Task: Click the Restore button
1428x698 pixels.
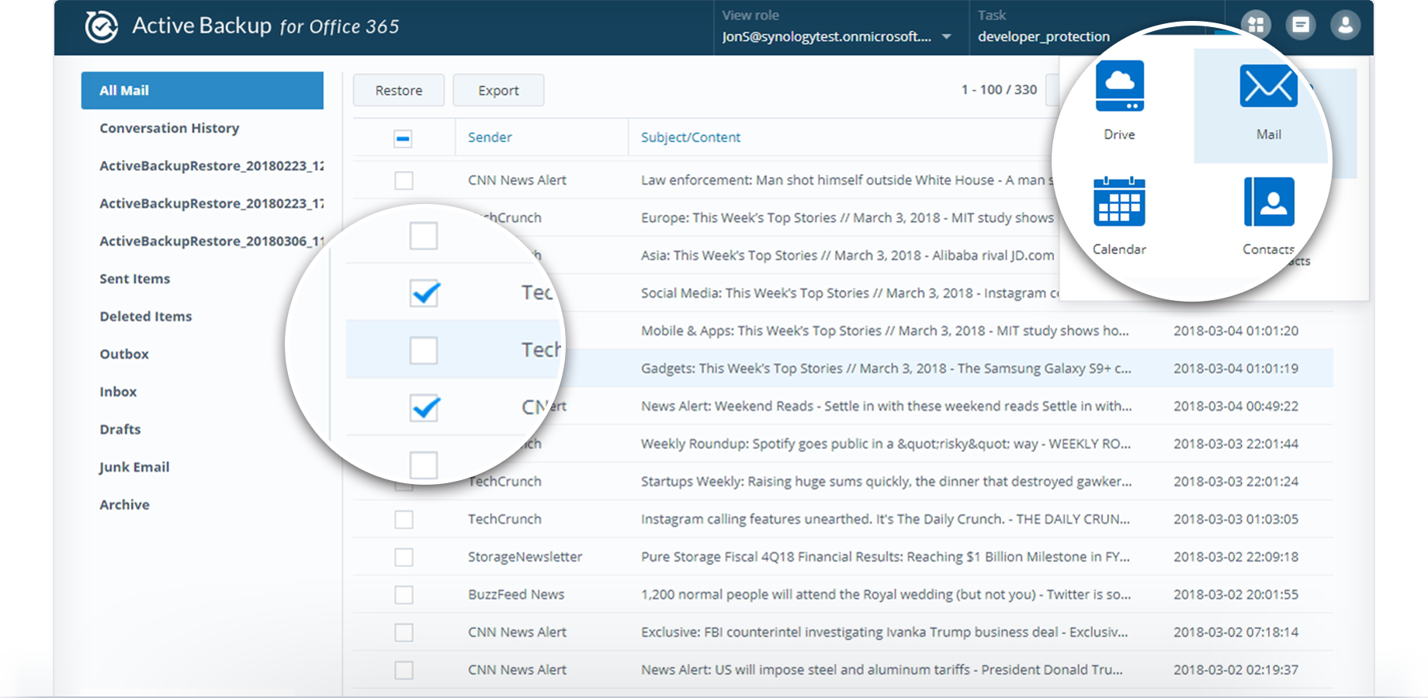Action: [x=399, y=91]
